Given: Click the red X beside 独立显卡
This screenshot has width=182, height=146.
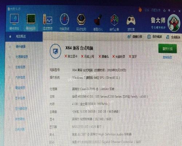Looking at the screenshot, I should (66, 56).
